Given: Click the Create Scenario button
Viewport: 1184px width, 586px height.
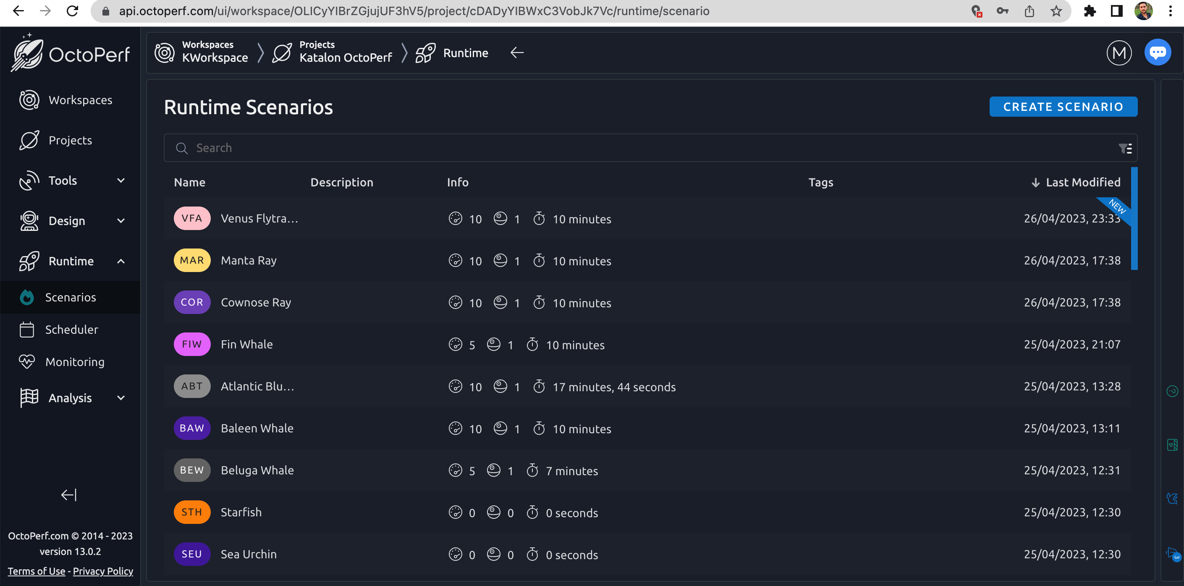Looking at the screenshot, I should (1063, 107).
